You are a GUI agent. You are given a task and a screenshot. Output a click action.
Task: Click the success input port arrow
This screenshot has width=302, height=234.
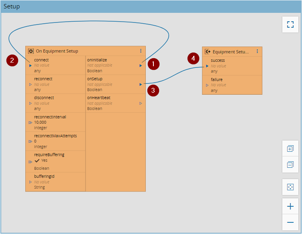tap(207, 66)
